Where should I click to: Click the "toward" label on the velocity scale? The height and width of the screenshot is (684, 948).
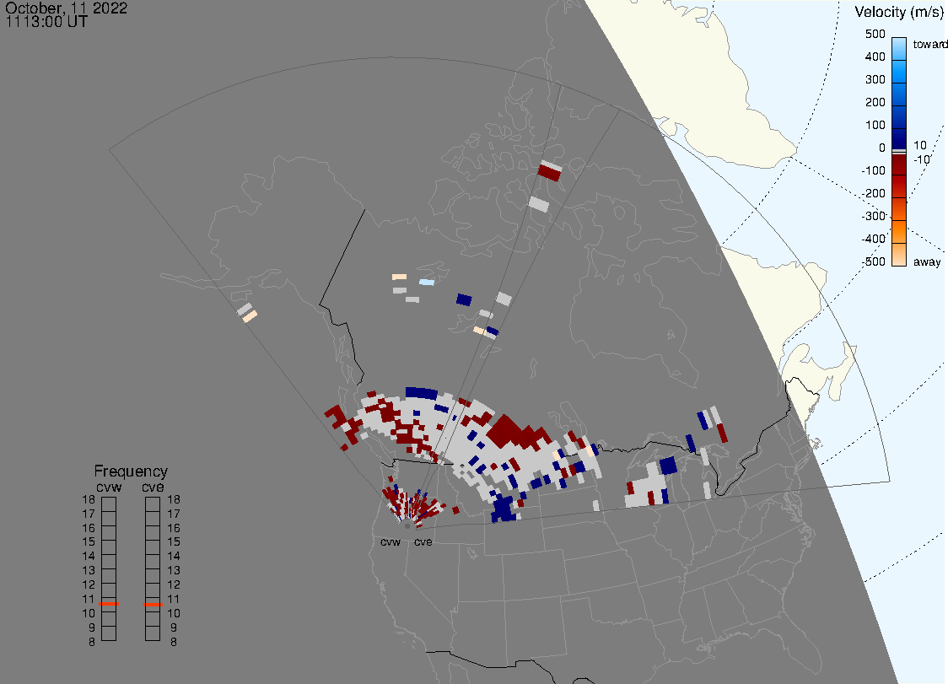(x=929, y=44)
